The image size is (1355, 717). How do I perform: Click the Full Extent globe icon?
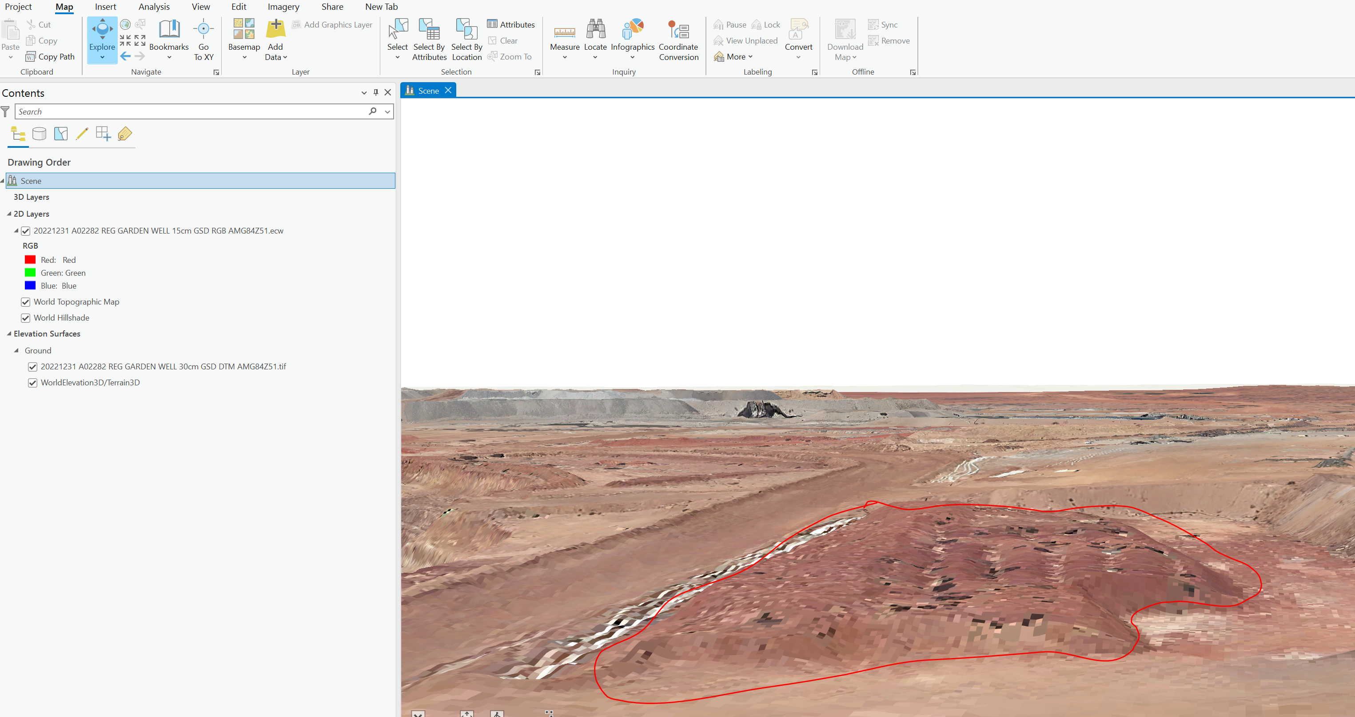pos(125,24)
